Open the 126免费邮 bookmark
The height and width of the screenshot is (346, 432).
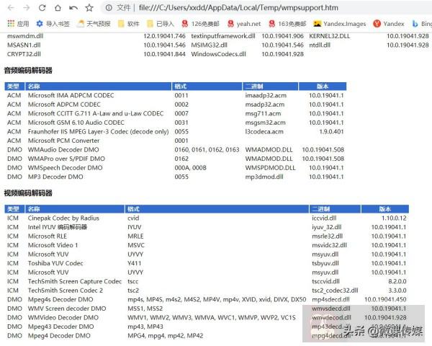pos(200,24)
